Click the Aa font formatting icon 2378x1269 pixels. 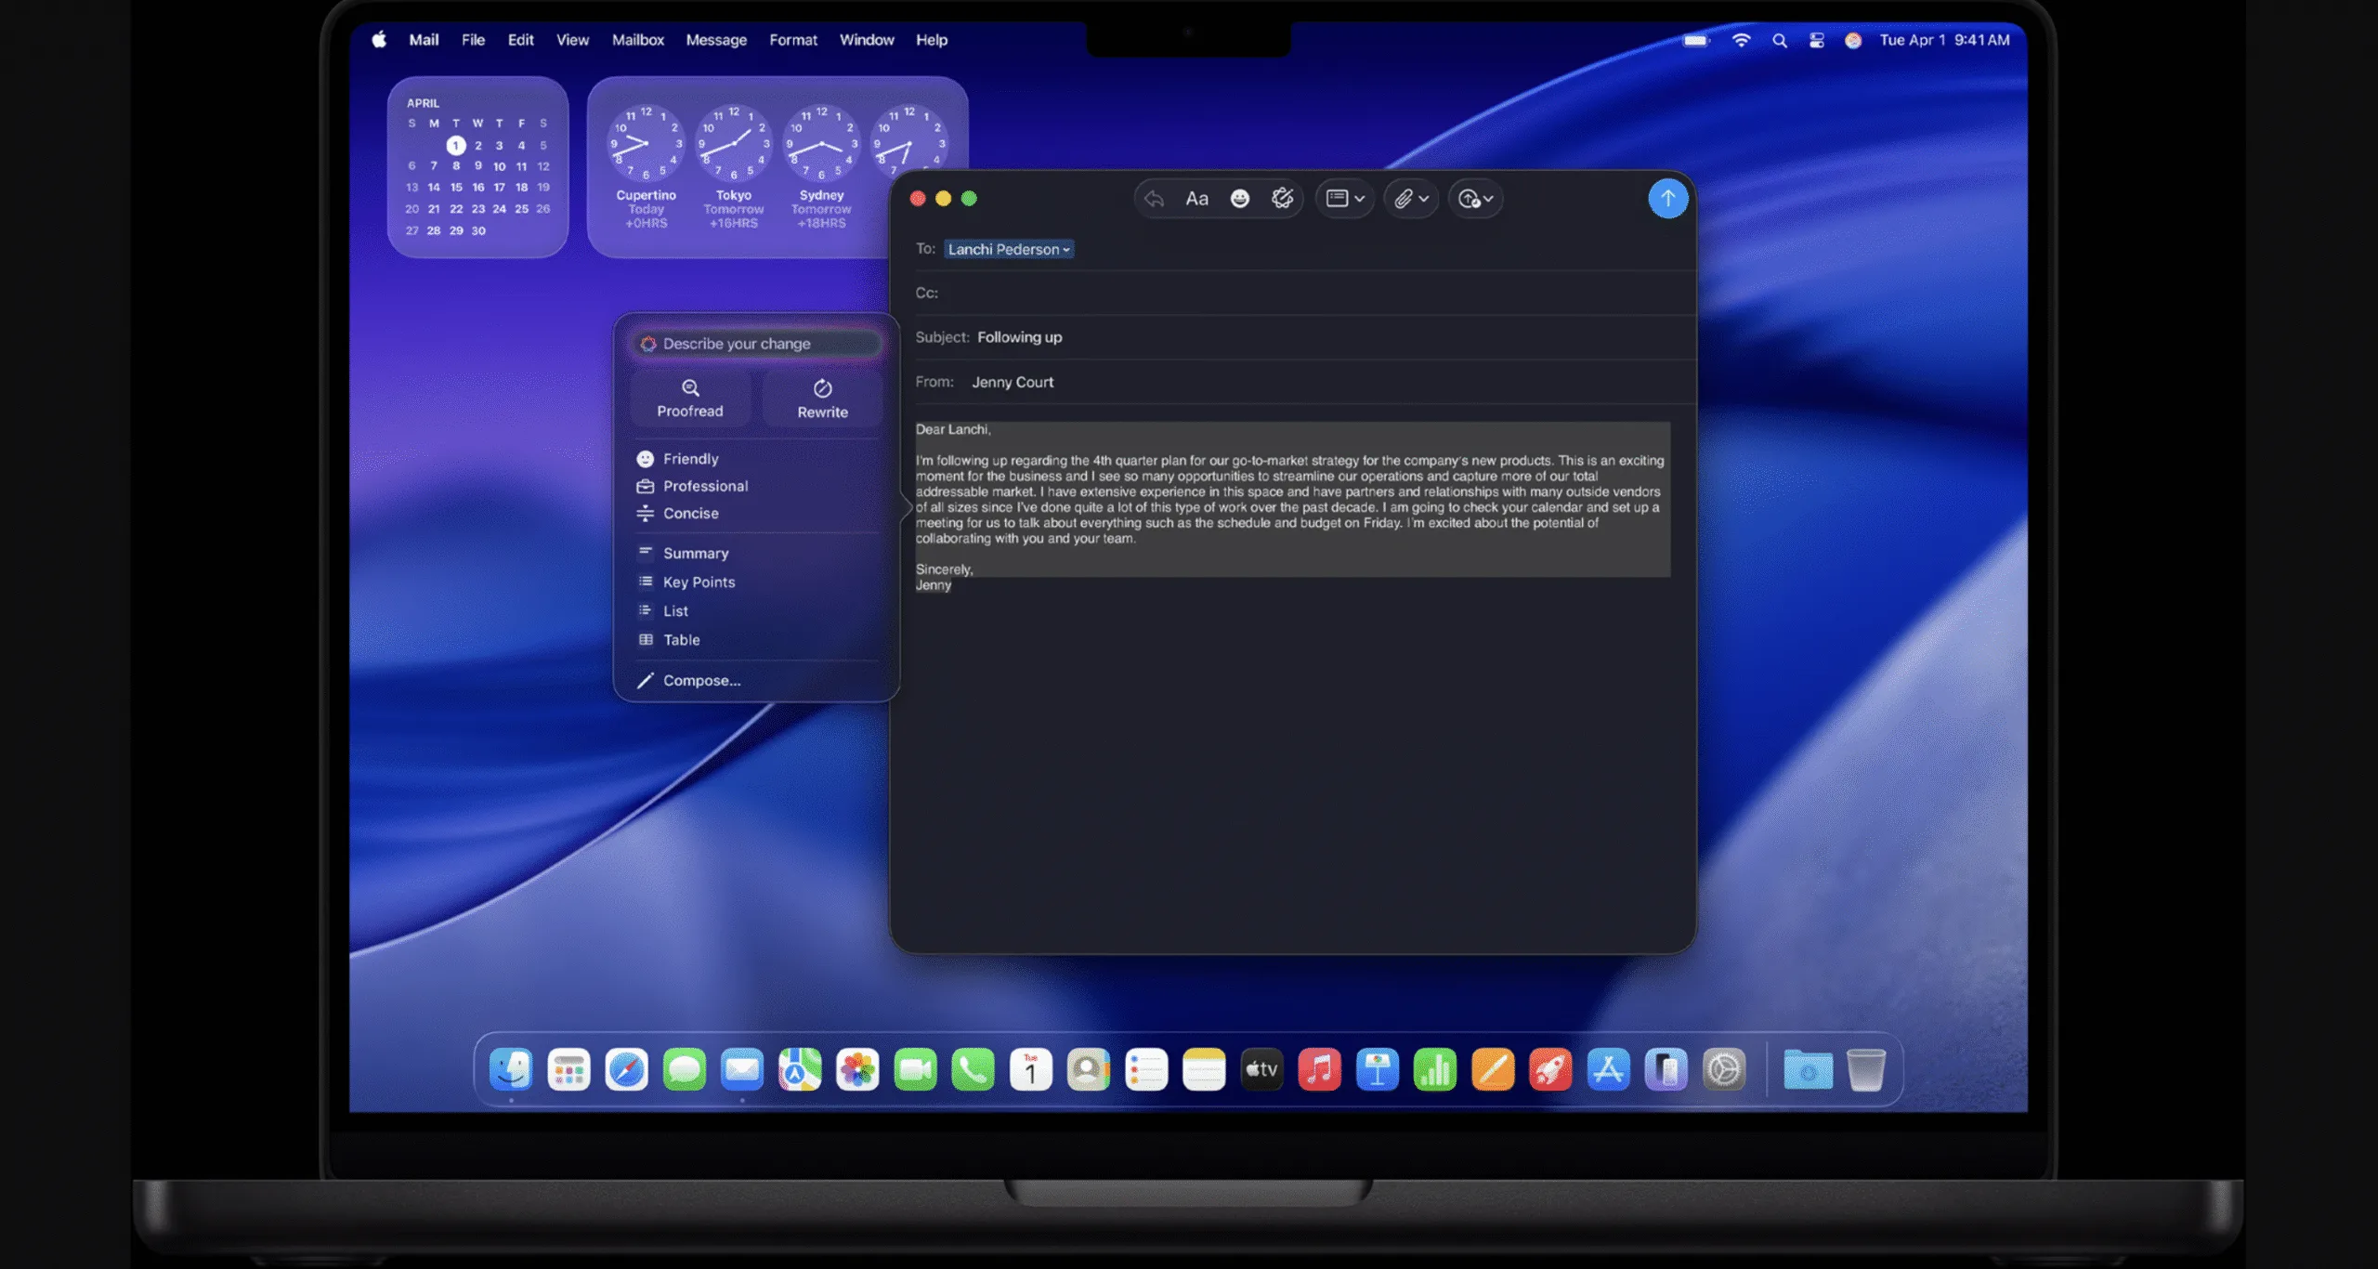[x=1196, y=198]
